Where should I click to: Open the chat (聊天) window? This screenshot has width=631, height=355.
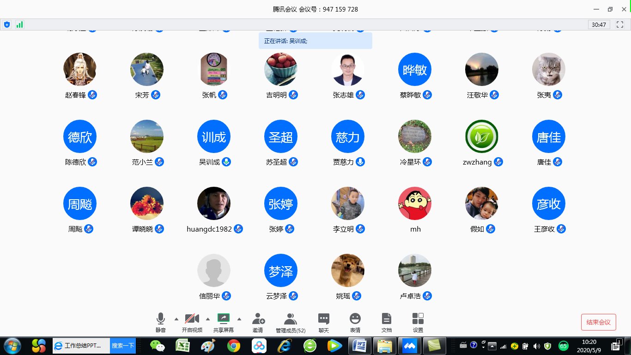click(x=324, y=319)
